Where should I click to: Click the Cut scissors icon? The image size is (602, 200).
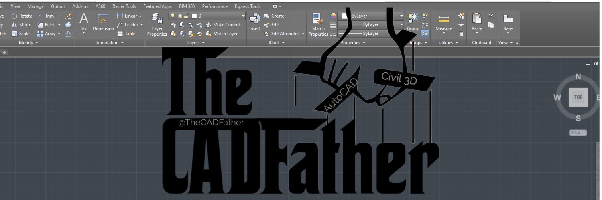coord(491,16)
